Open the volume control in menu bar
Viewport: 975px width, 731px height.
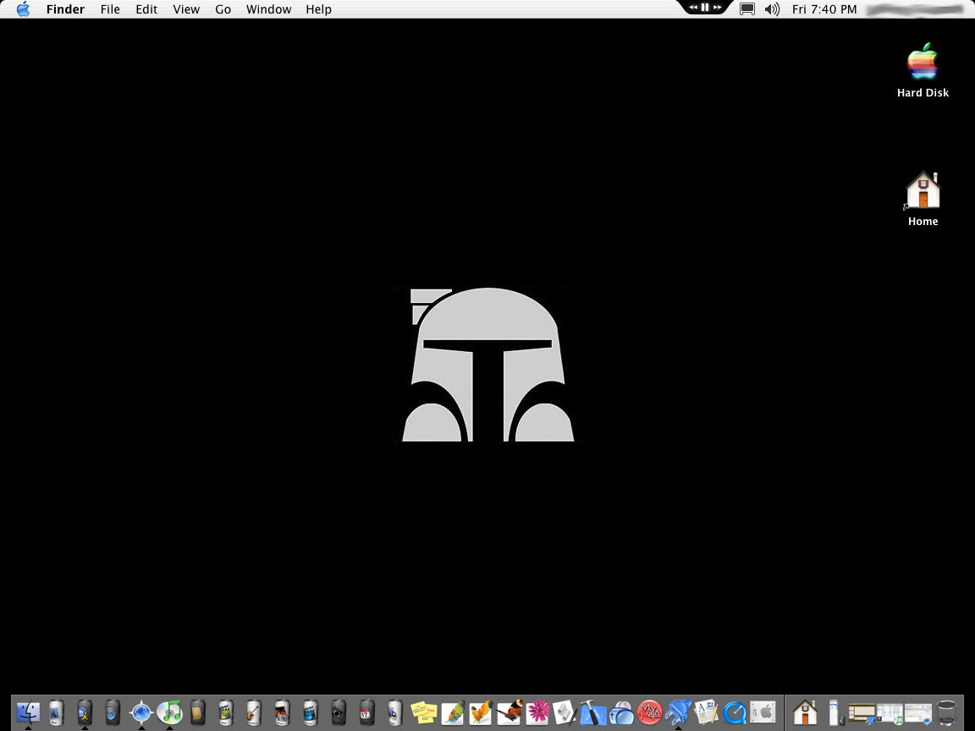click(772, 9)
